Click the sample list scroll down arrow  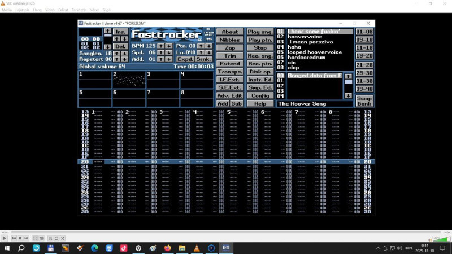point(348,95)
